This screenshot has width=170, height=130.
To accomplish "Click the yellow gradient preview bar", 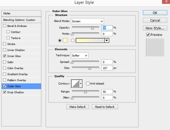I will pyautogui.click(x=90, y=40).
